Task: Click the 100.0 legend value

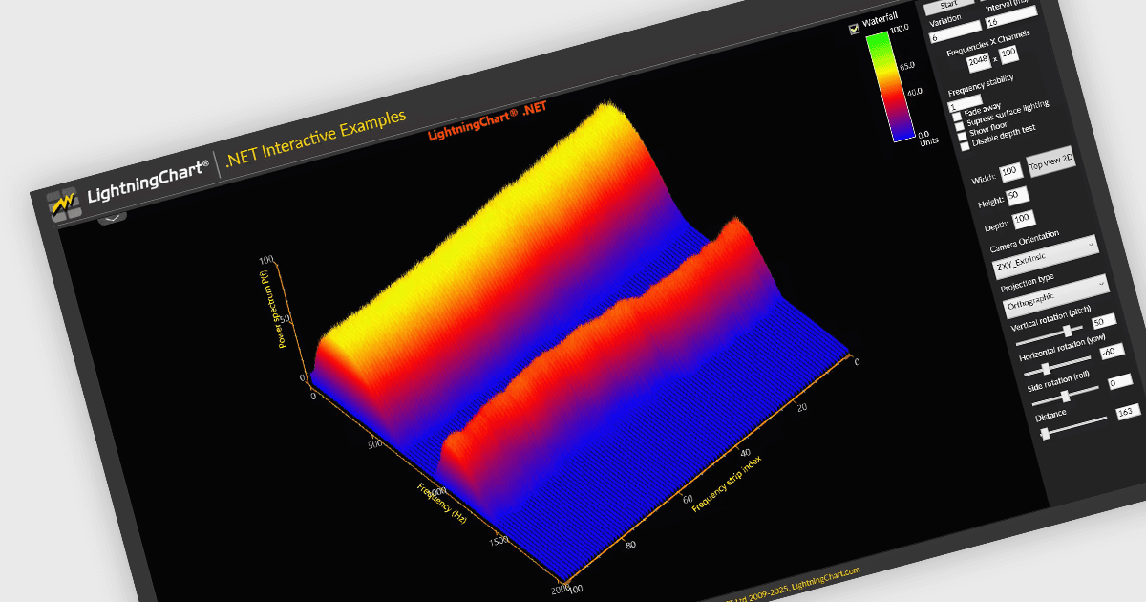Action: [898, 29]
